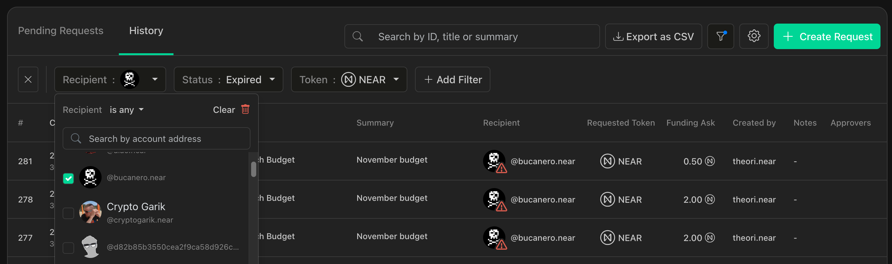Click NEAR token icon in row 277
The image size is (892, 264).
click(607, 238)
